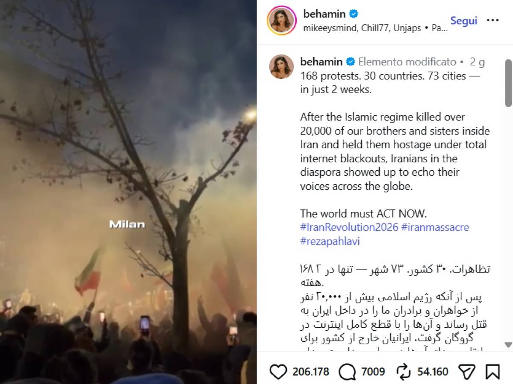The width and height of the screenshot is (513, 384).
Task: Click the verified badge in the caption
Action: [351, 62]
